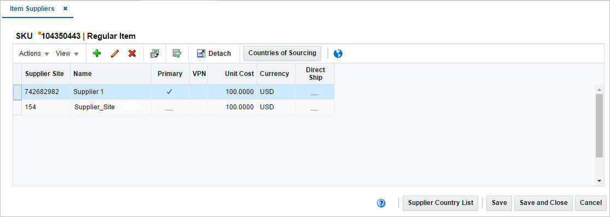This screenshot has width=610, height=217.
Task: Sort by the Supplier Site column header
Action: pyautogui.click(x=45, y=74)
